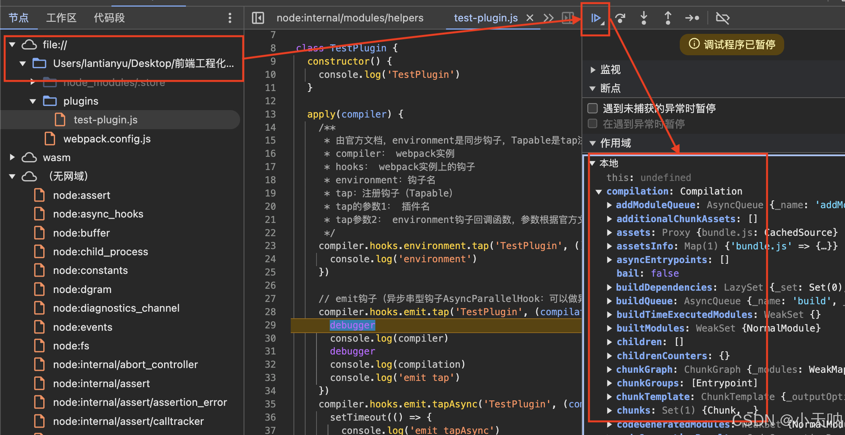Deactivate breakpoints icon in debugger toolbar

pos(722,18)
